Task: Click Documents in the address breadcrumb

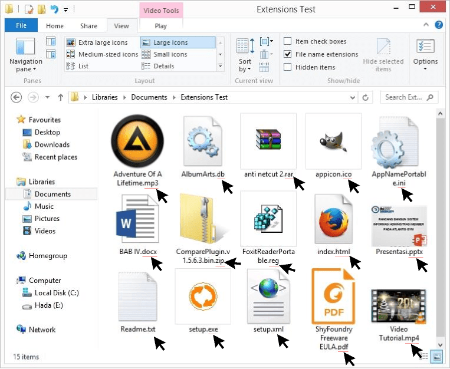Action: (149, 97)
